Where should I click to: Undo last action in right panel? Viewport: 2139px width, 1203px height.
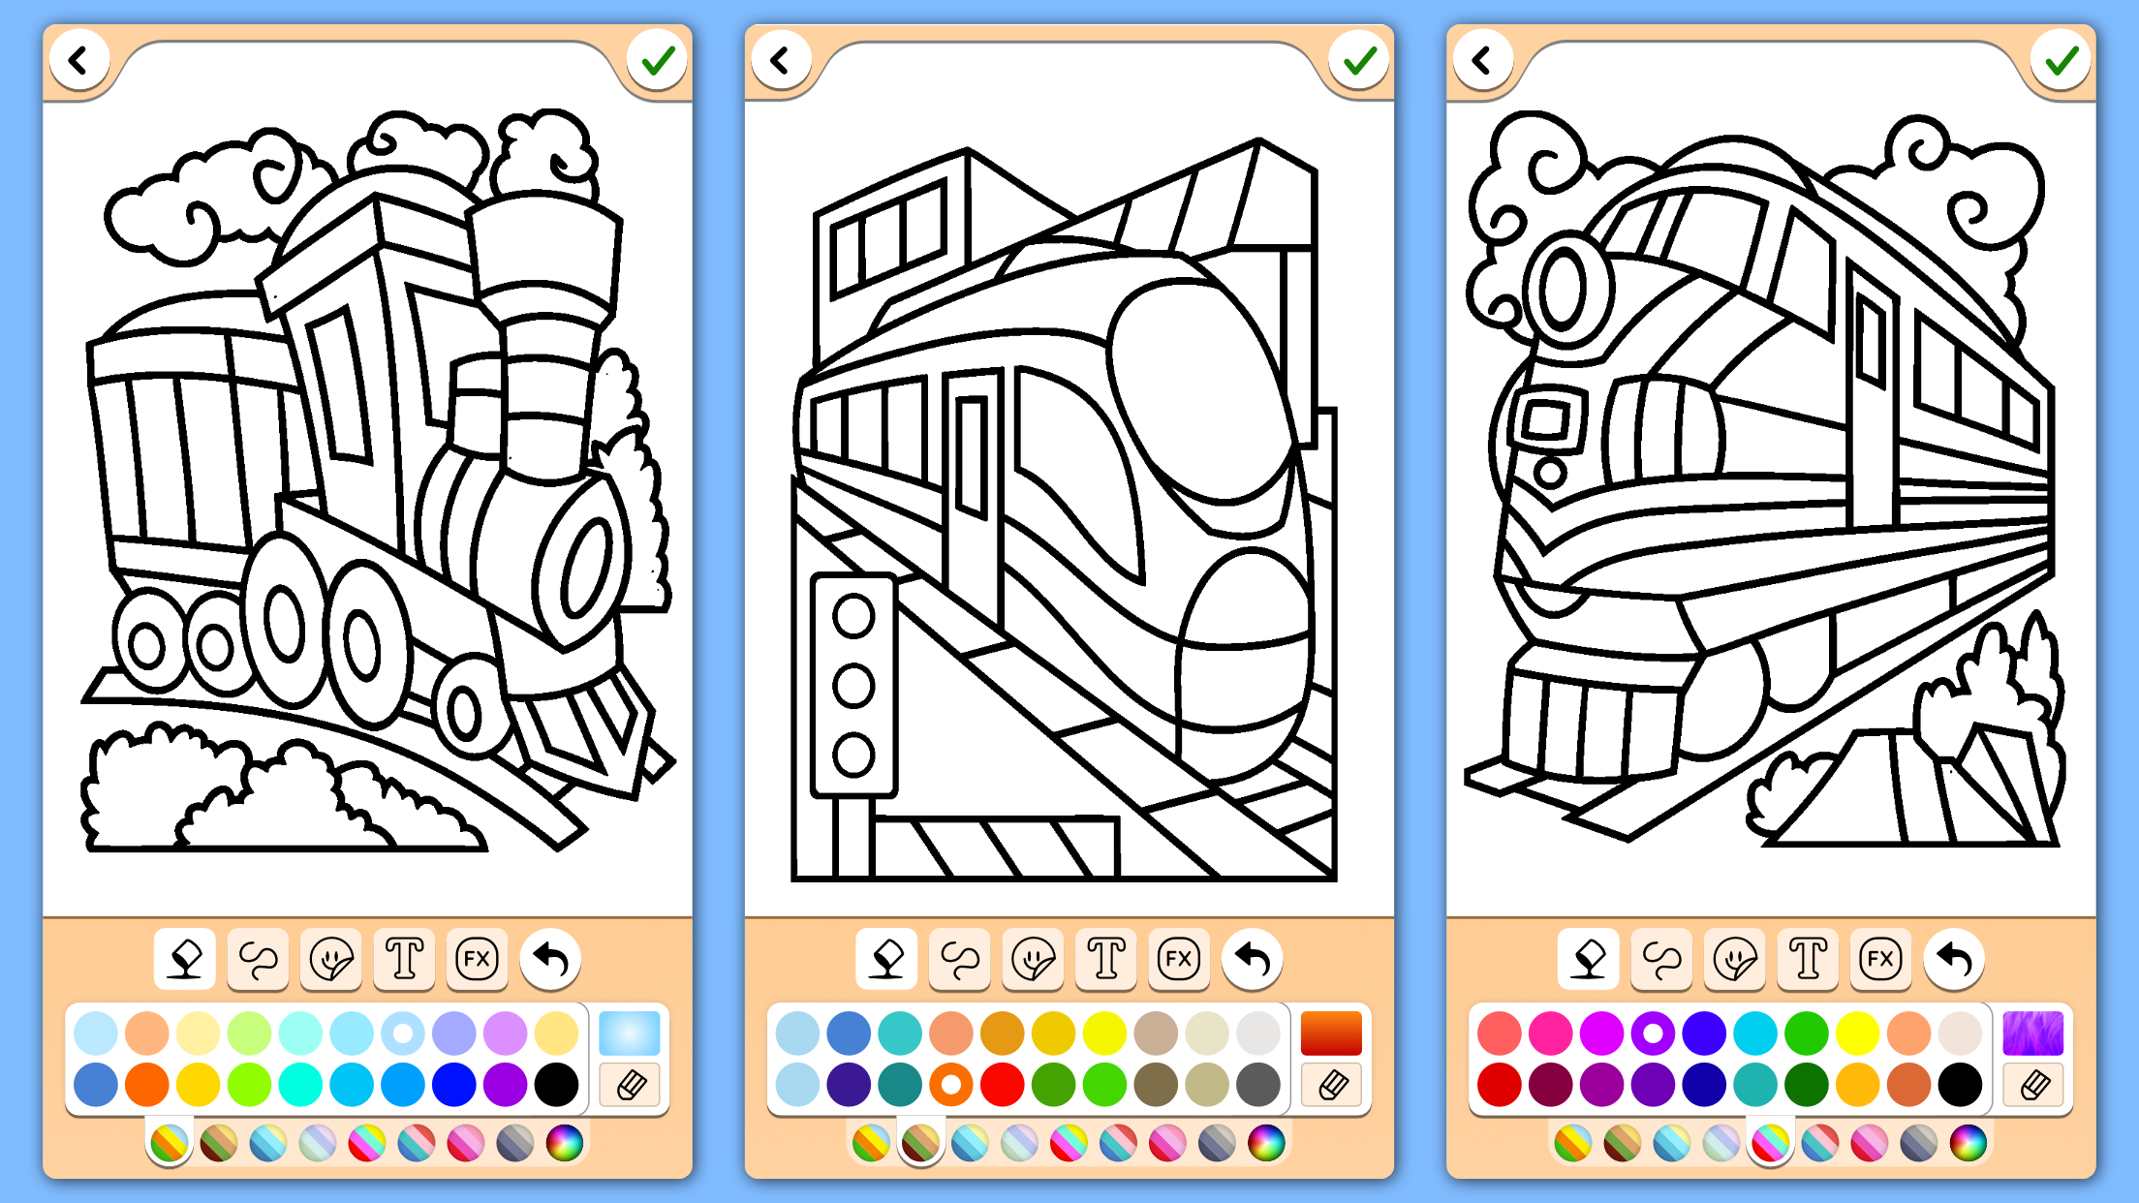(1955, 959)
